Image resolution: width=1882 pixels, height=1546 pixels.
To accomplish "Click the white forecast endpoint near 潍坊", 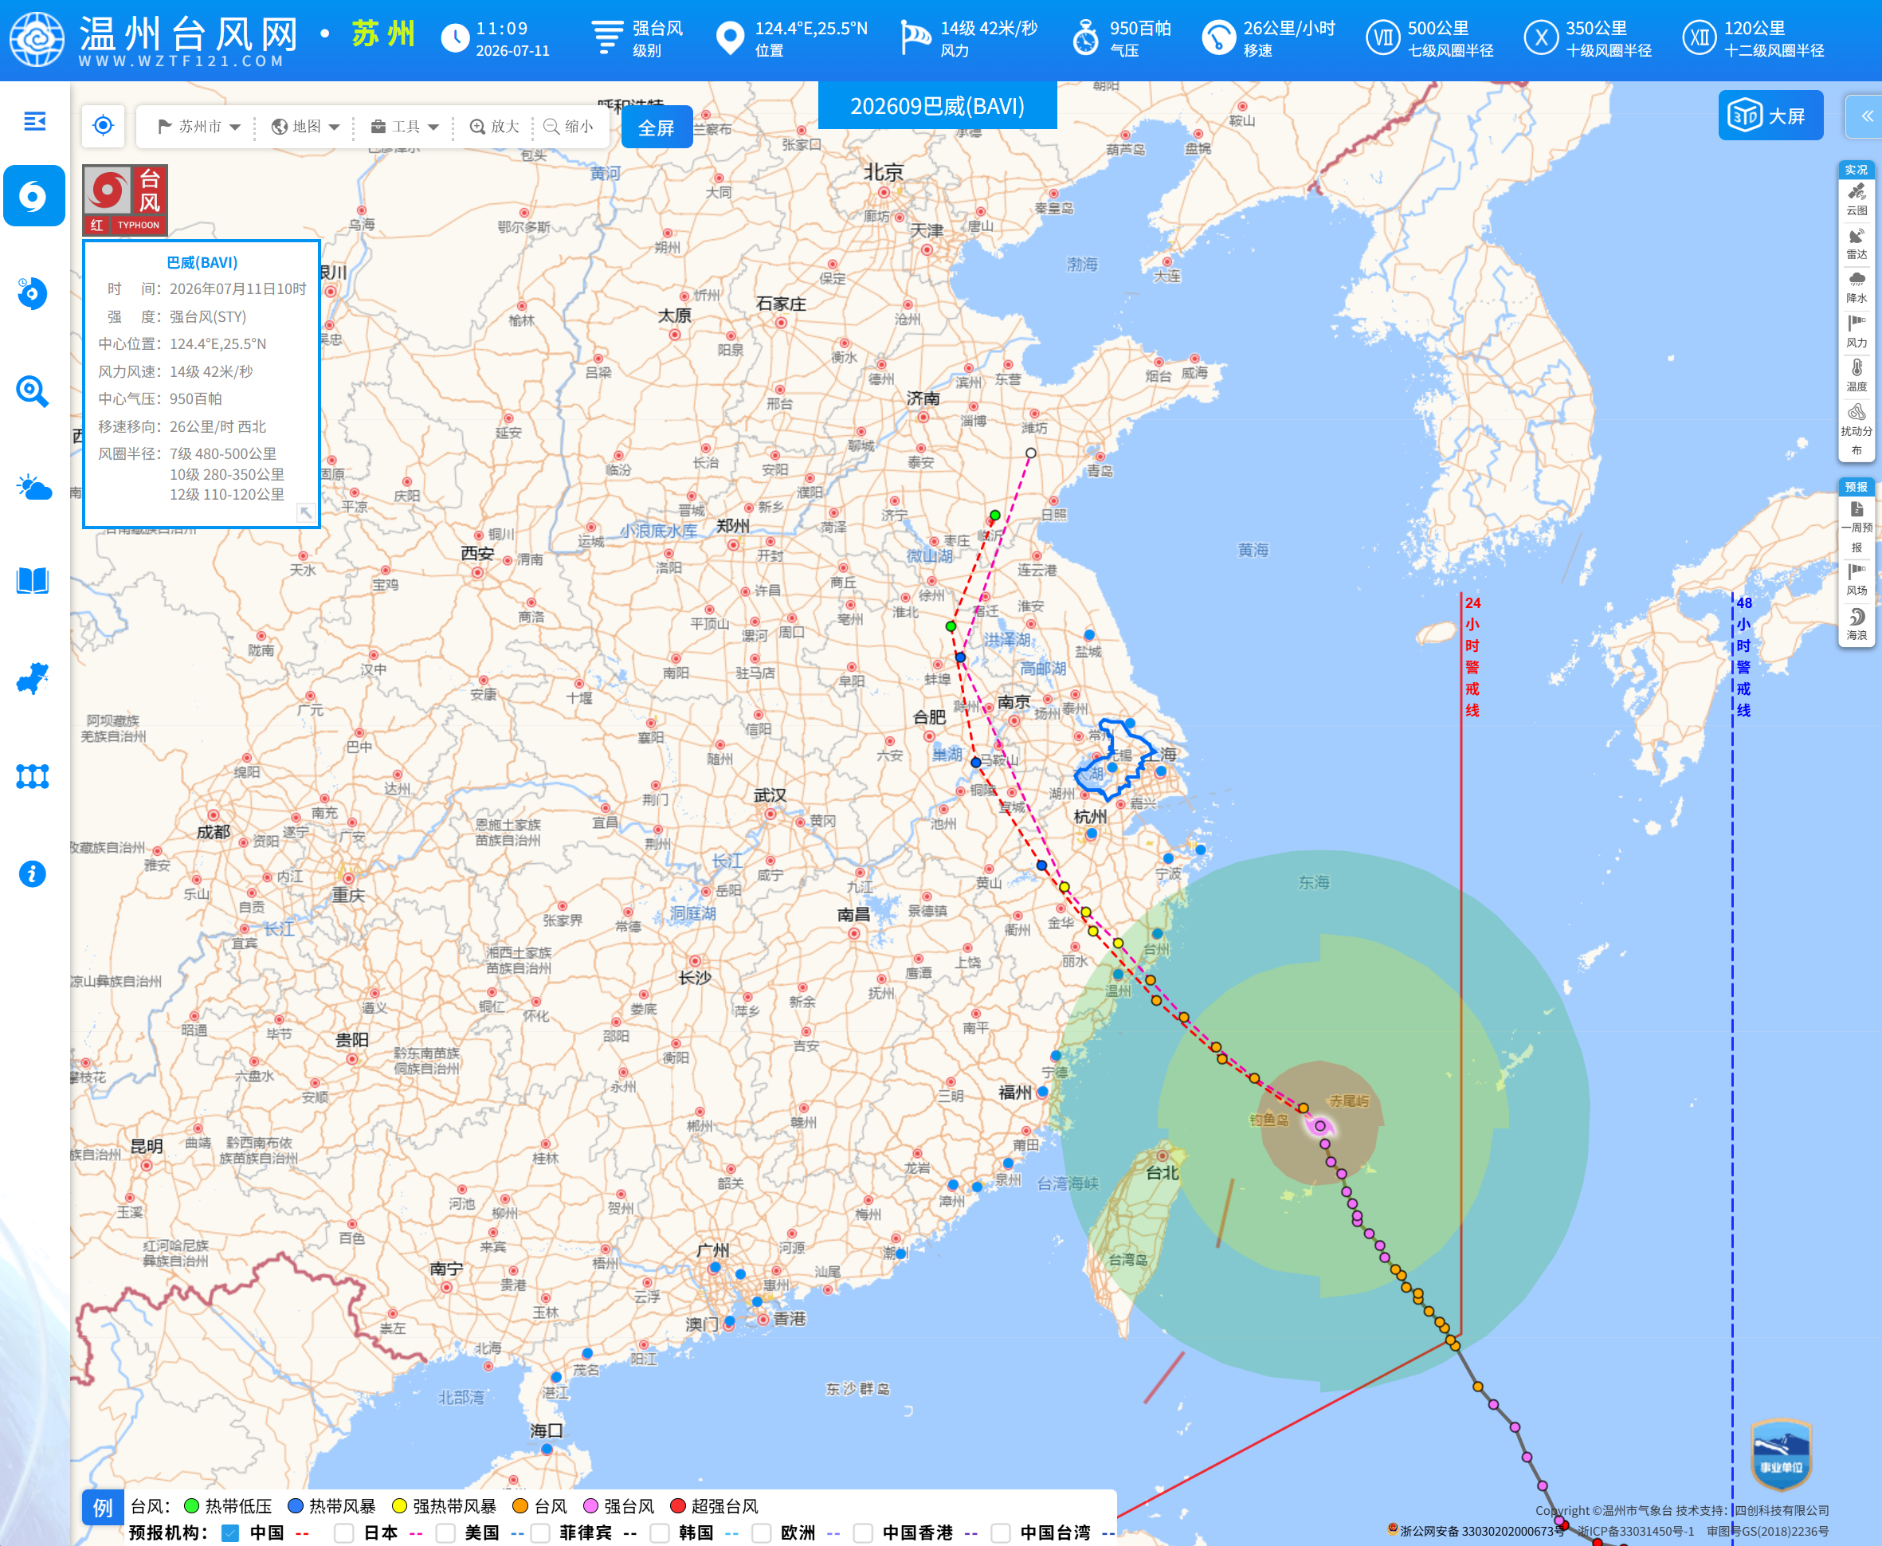I will pos(1031,453).
